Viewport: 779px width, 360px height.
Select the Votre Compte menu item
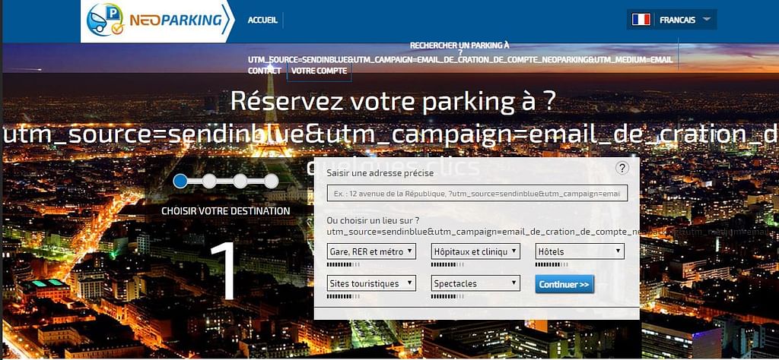319,71
